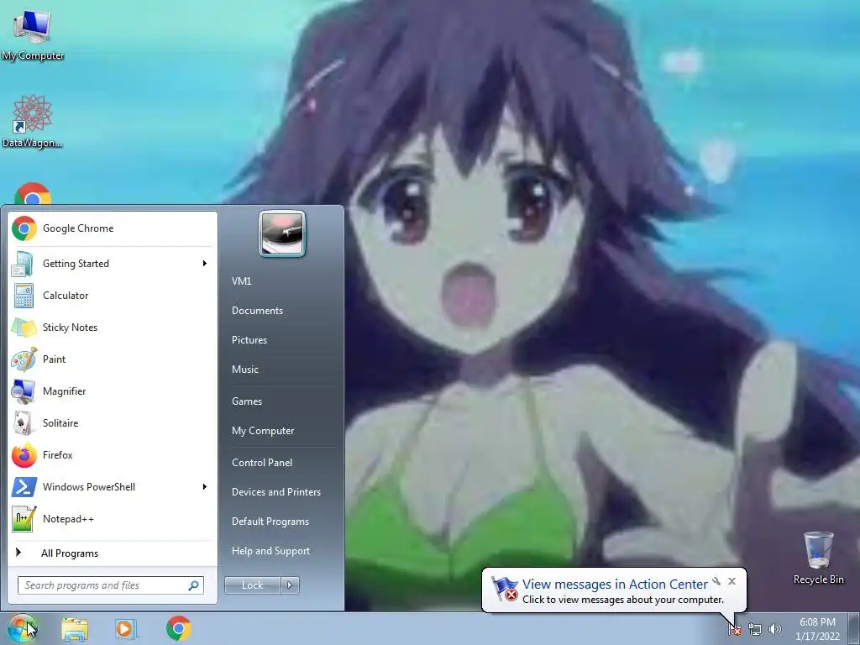
Task: Open My Computer in Start menu right pane
Action: 263,431
